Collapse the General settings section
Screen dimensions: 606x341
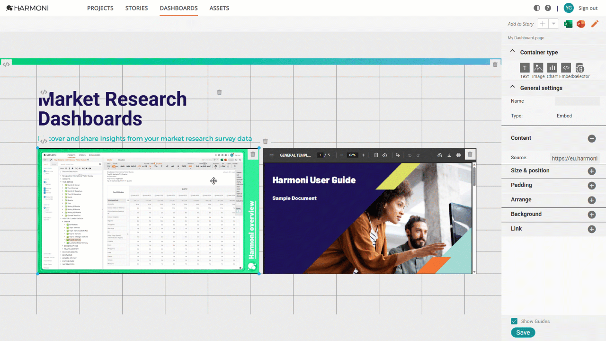tap(512, 87)
